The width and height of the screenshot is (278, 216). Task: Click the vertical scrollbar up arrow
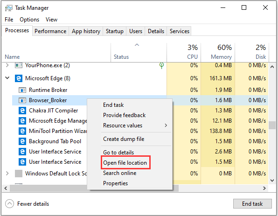pos(272,67)
